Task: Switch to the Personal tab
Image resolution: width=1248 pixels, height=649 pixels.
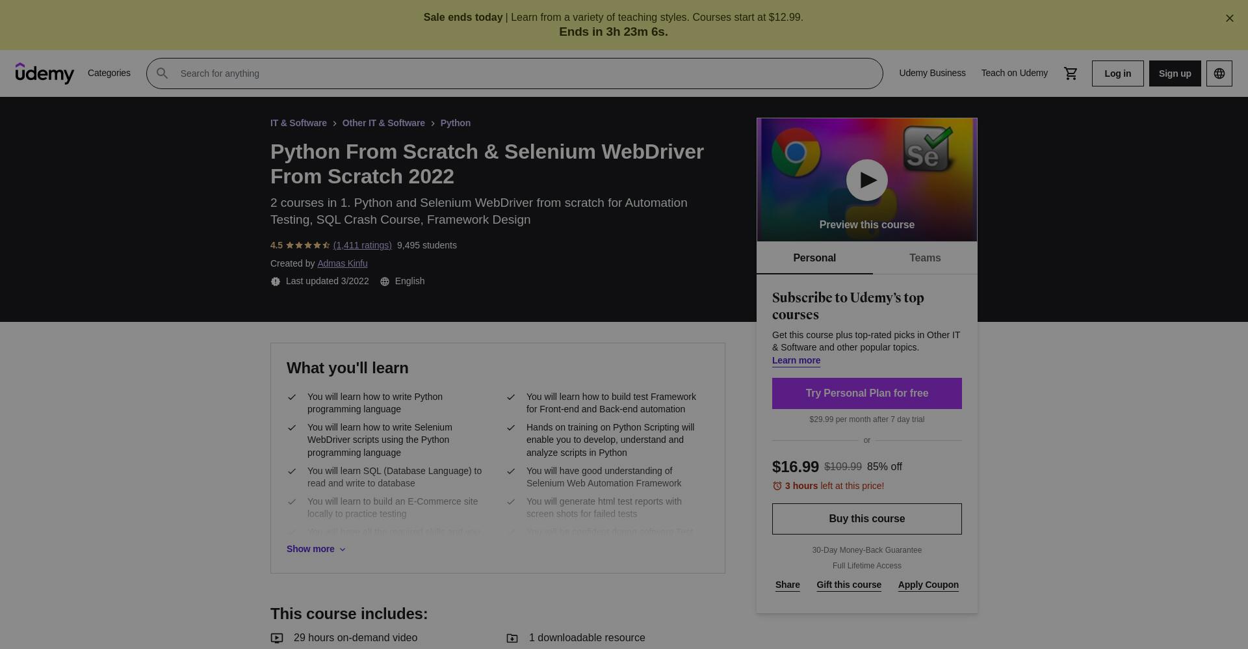Action: (x=814, y=258)
